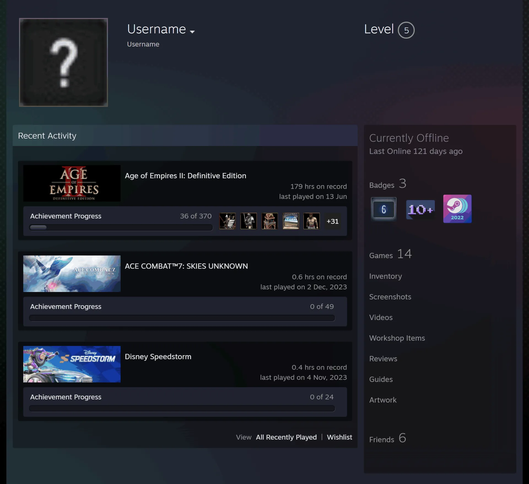Viewport: 529px width, 484px height.
Task: Open the Username dropdown arrow
Action: 192,32
